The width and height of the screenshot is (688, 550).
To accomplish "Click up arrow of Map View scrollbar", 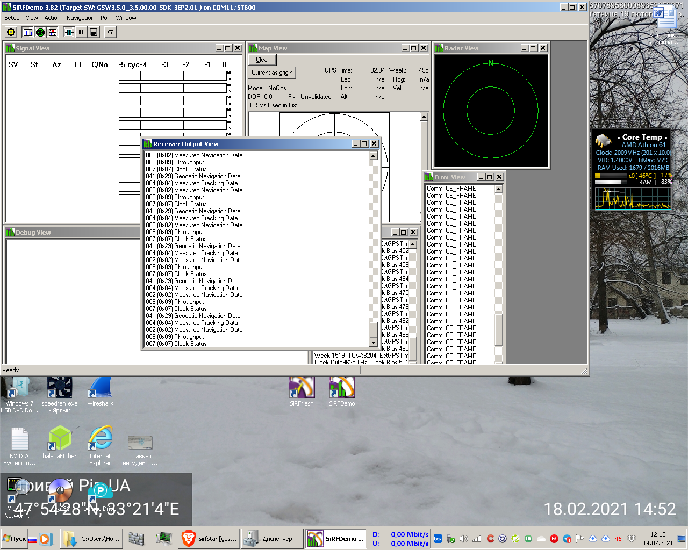I will (x=424, y=117).
